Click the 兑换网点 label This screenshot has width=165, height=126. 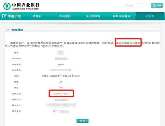click(x=17, y=99)
